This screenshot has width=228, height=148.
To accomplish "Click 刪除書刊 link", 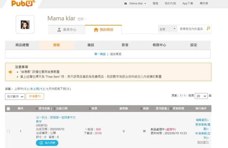I will [203, 142].
